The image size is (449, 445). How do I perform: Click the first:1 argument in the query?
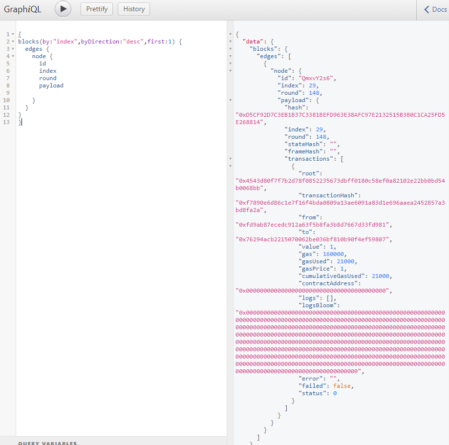point(159,42)
